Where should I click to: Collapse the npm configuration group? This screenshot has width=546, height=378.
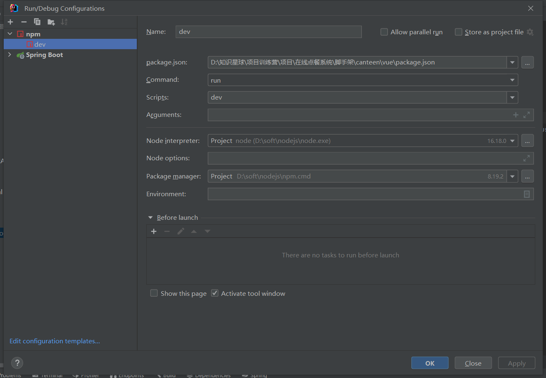click(10, 34)
